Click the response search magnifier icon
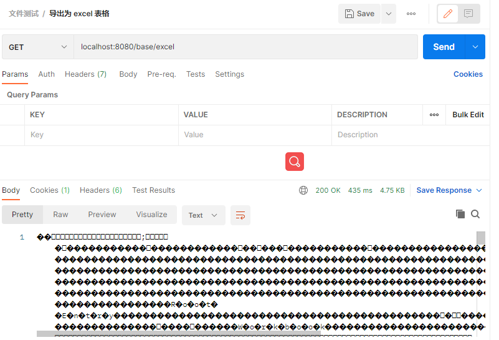 click(x=475, y=214)
